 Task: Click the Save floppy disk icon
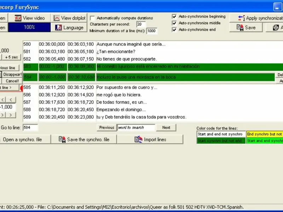240,28
